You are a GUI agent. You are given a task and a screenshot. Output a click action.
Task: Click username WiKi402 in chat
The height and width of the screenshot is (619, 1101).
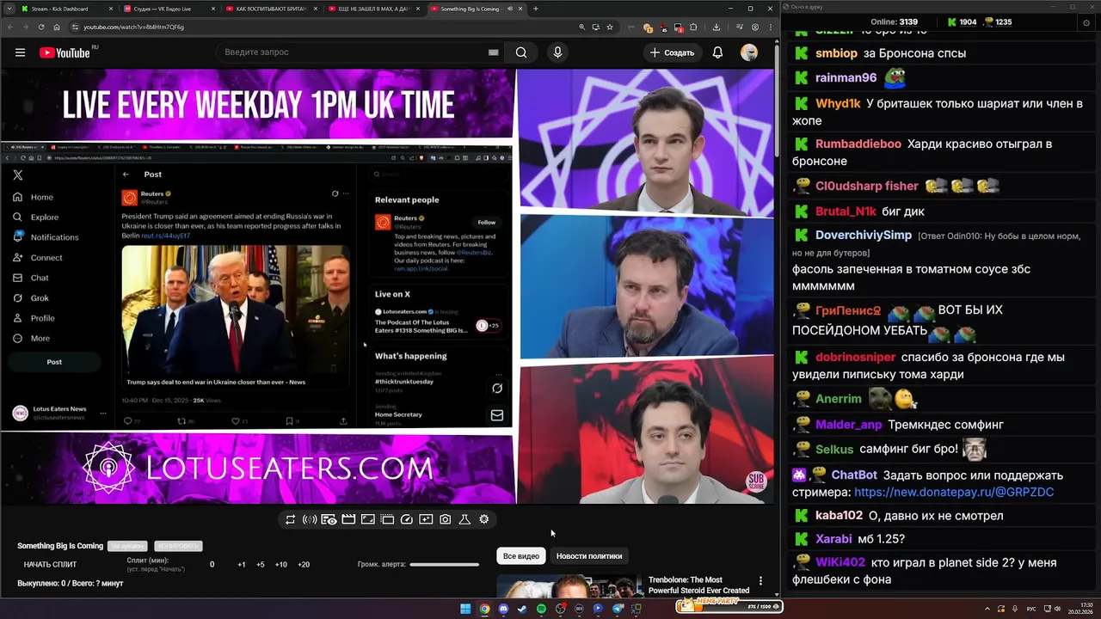click(x=840, y=562)
